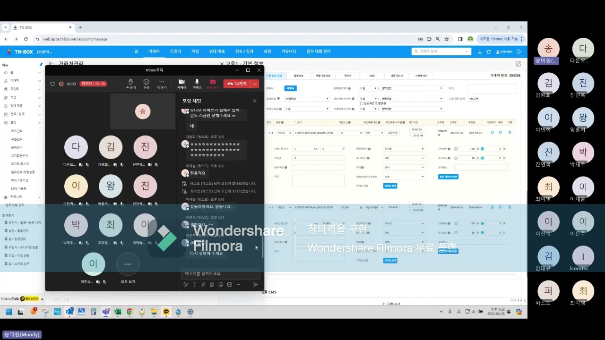Screen dimensions: 605x340
Task: Open the 엔진카운트 dropdown
Action: (404, 149)
